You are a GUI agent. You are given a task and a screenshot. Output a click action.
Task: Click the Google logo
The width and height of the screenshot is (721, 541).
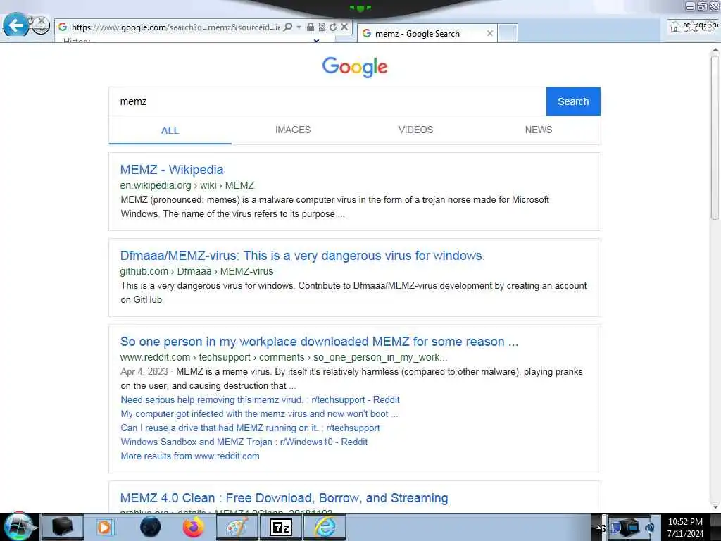click(355, 67)
